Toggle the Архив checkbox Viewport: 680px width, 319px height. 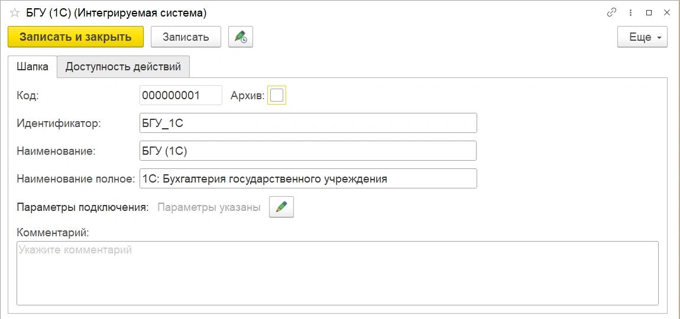click(x=277, y=95)
